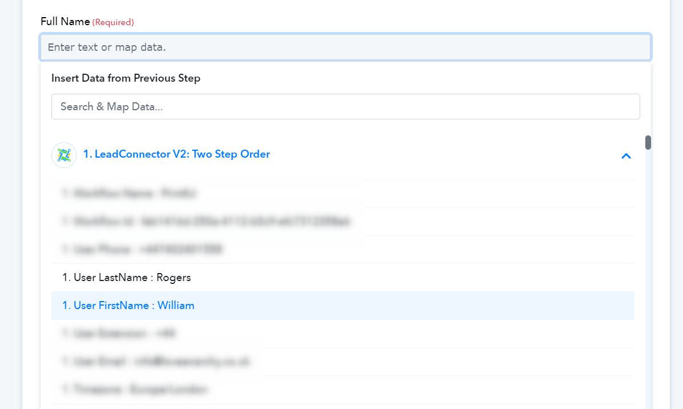Click the LeadConnector app logo icon

point(64,155)
